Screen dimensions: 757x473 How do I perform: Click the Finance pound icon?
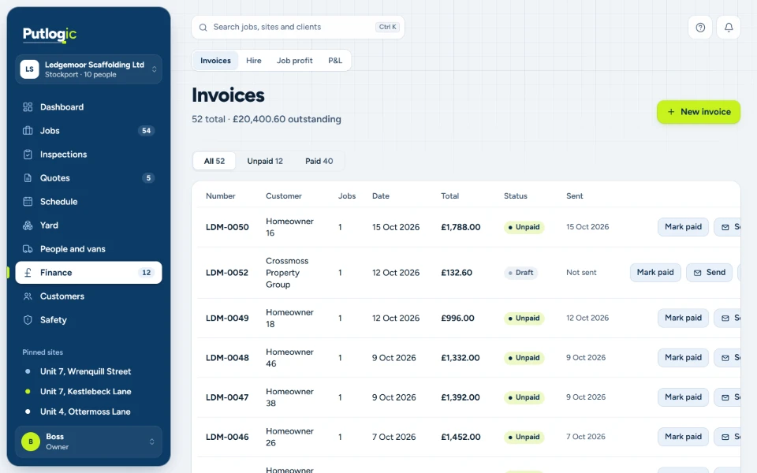(28, 273)
